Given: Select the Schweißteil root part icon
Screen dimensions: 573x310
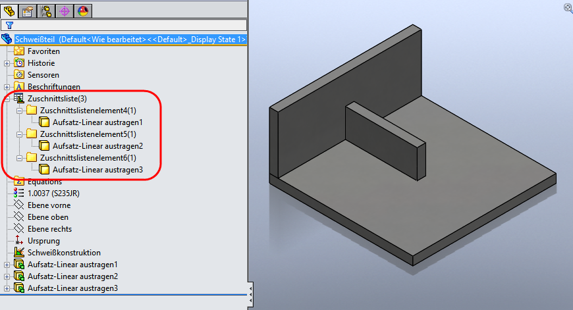Looking at the screenshot, I should pyautogui.click(x=7, y=39).
